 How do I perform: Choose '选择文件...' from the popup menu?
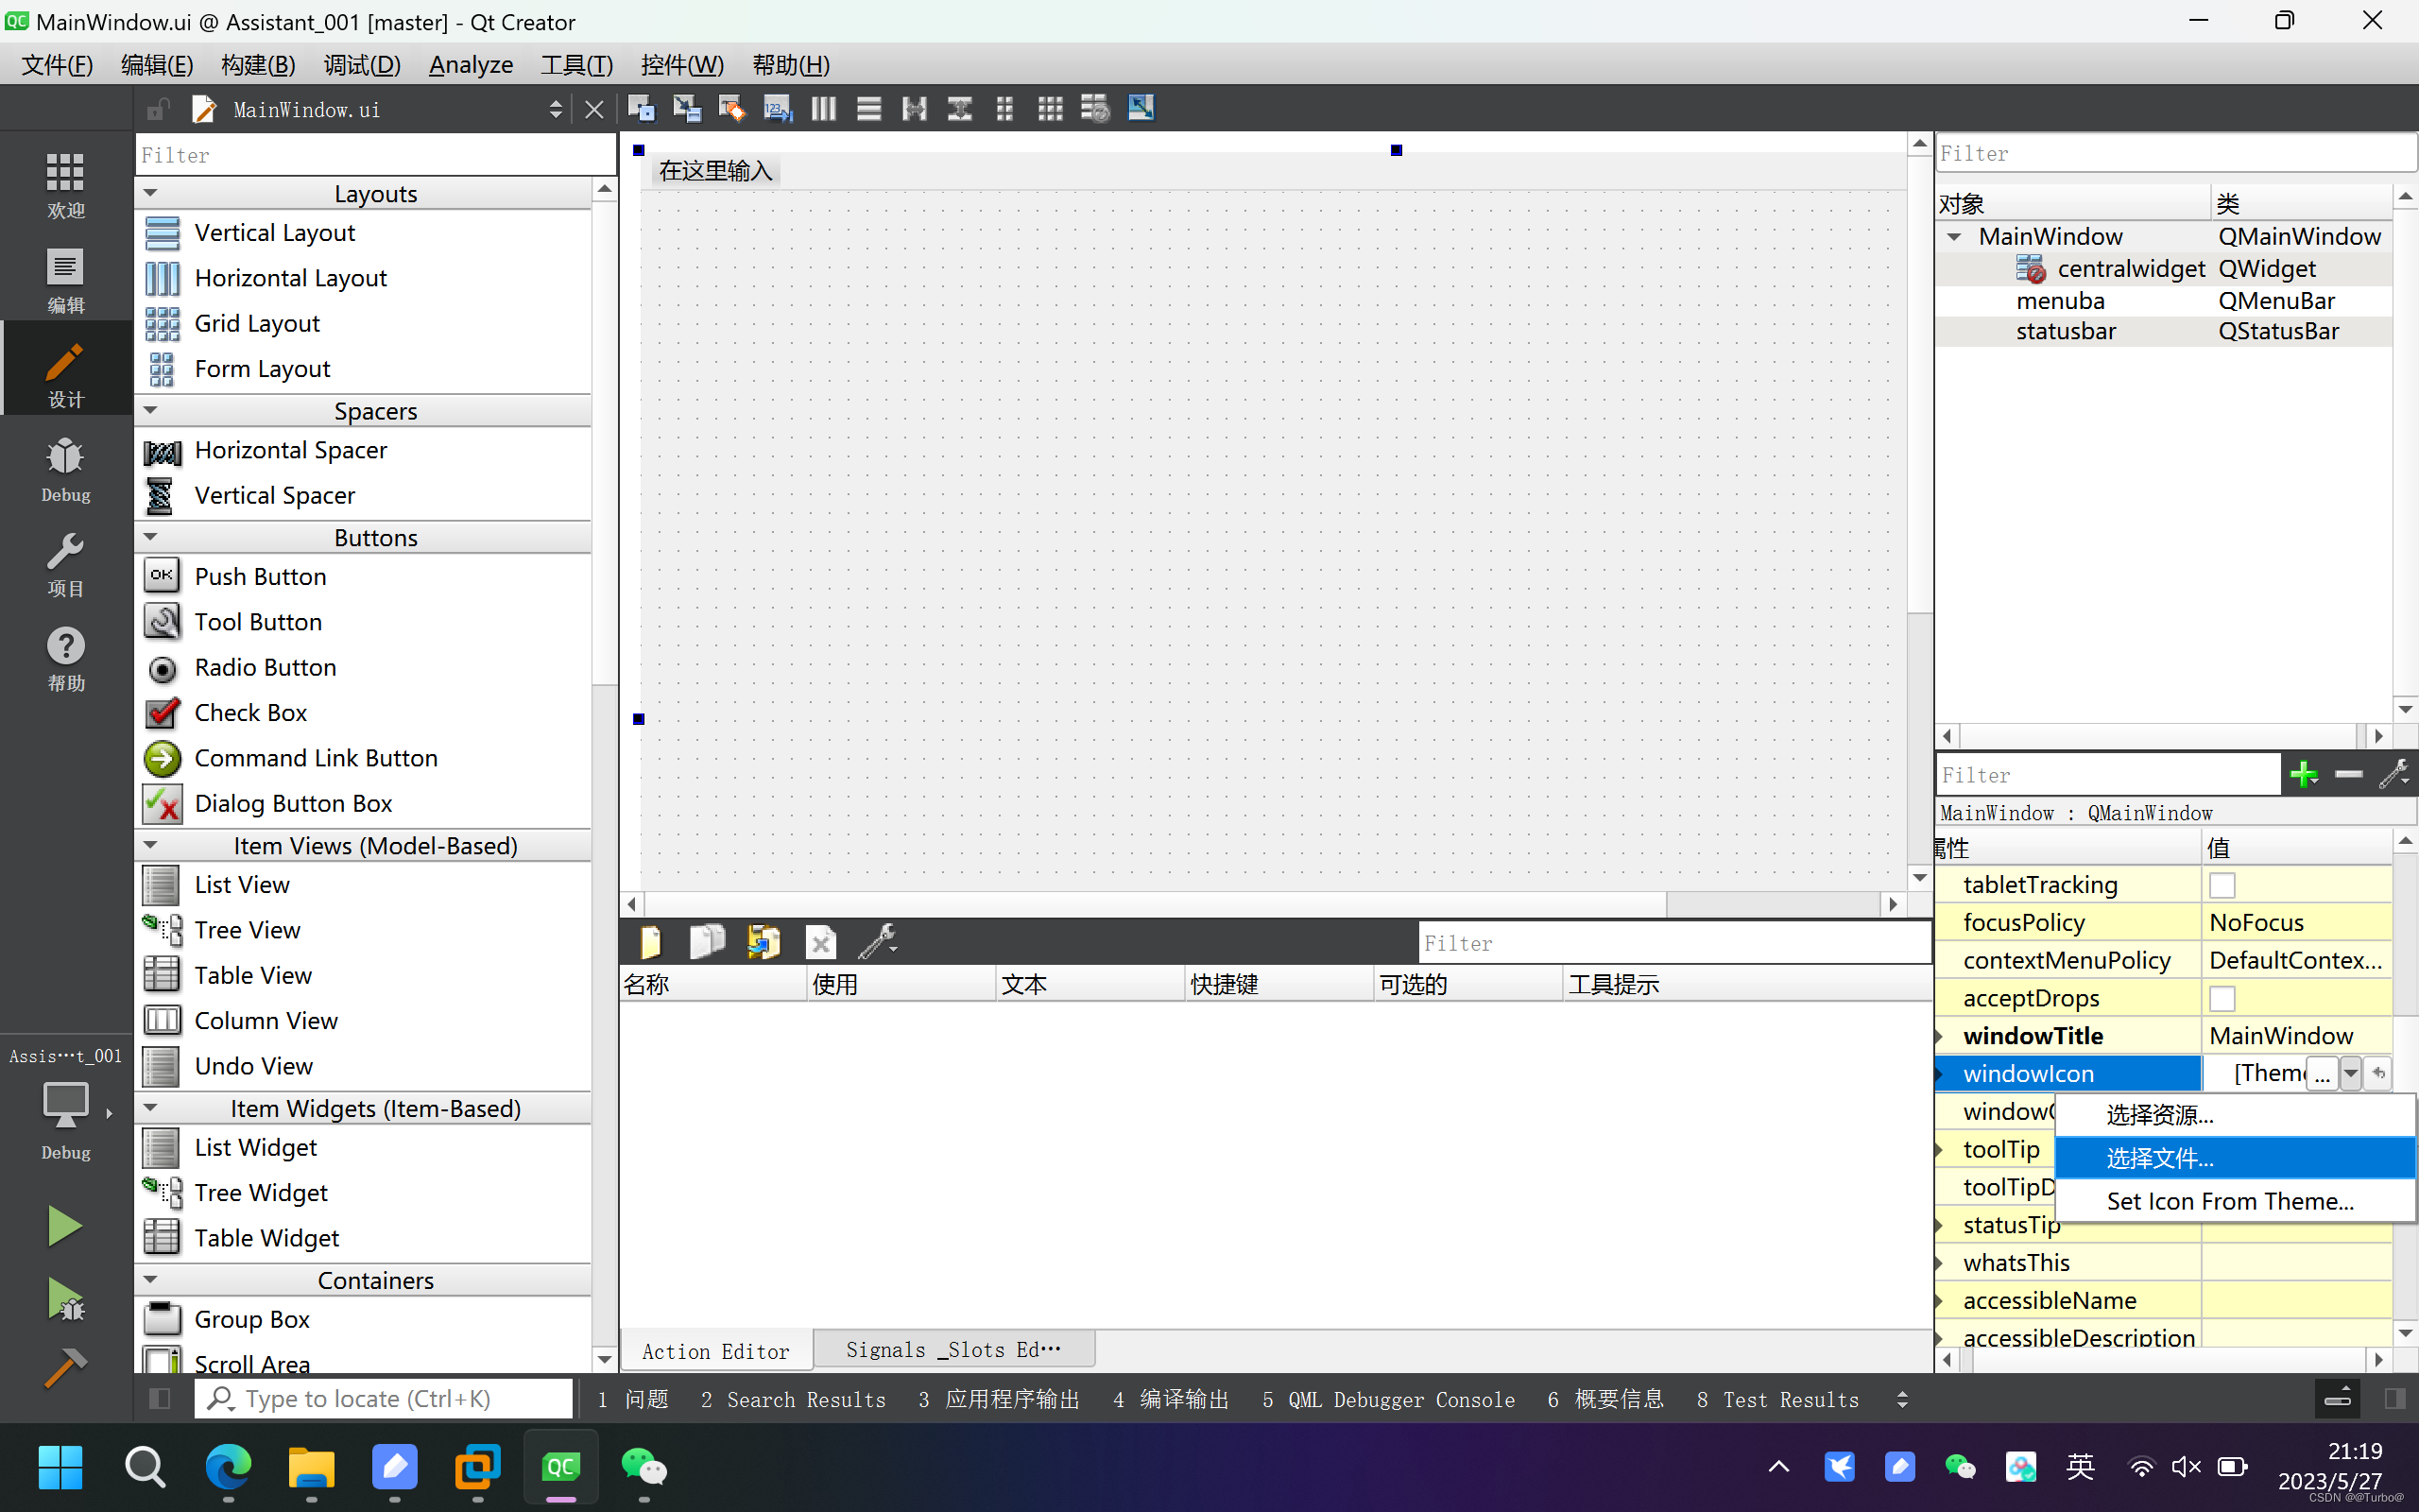tap(2159, 1158)
